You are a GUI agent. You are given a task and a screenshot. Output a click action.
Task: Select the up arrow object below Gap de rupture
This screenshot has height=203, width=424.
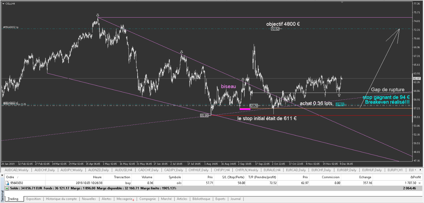point(339,95)
